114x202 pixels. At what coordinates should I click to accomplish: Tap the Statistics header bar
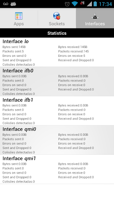pos(57,33)
